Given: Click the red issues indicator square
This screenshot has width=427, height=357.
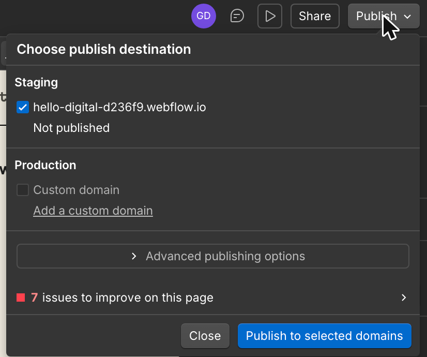Looking at the screenshot, I should tap(21, 297).
